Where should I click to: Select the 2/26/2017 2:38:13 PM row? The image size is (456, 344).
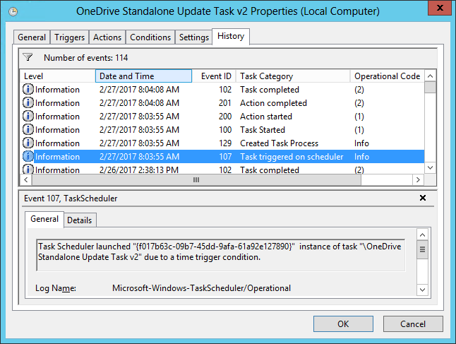coord(222,169)
